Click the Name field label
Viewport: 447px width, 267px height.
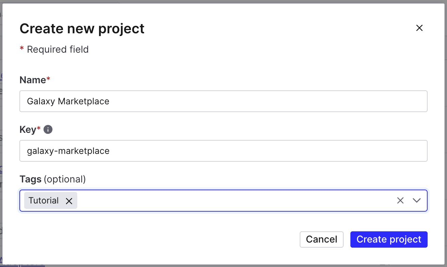pyautogui.click(x=33, y=80)
